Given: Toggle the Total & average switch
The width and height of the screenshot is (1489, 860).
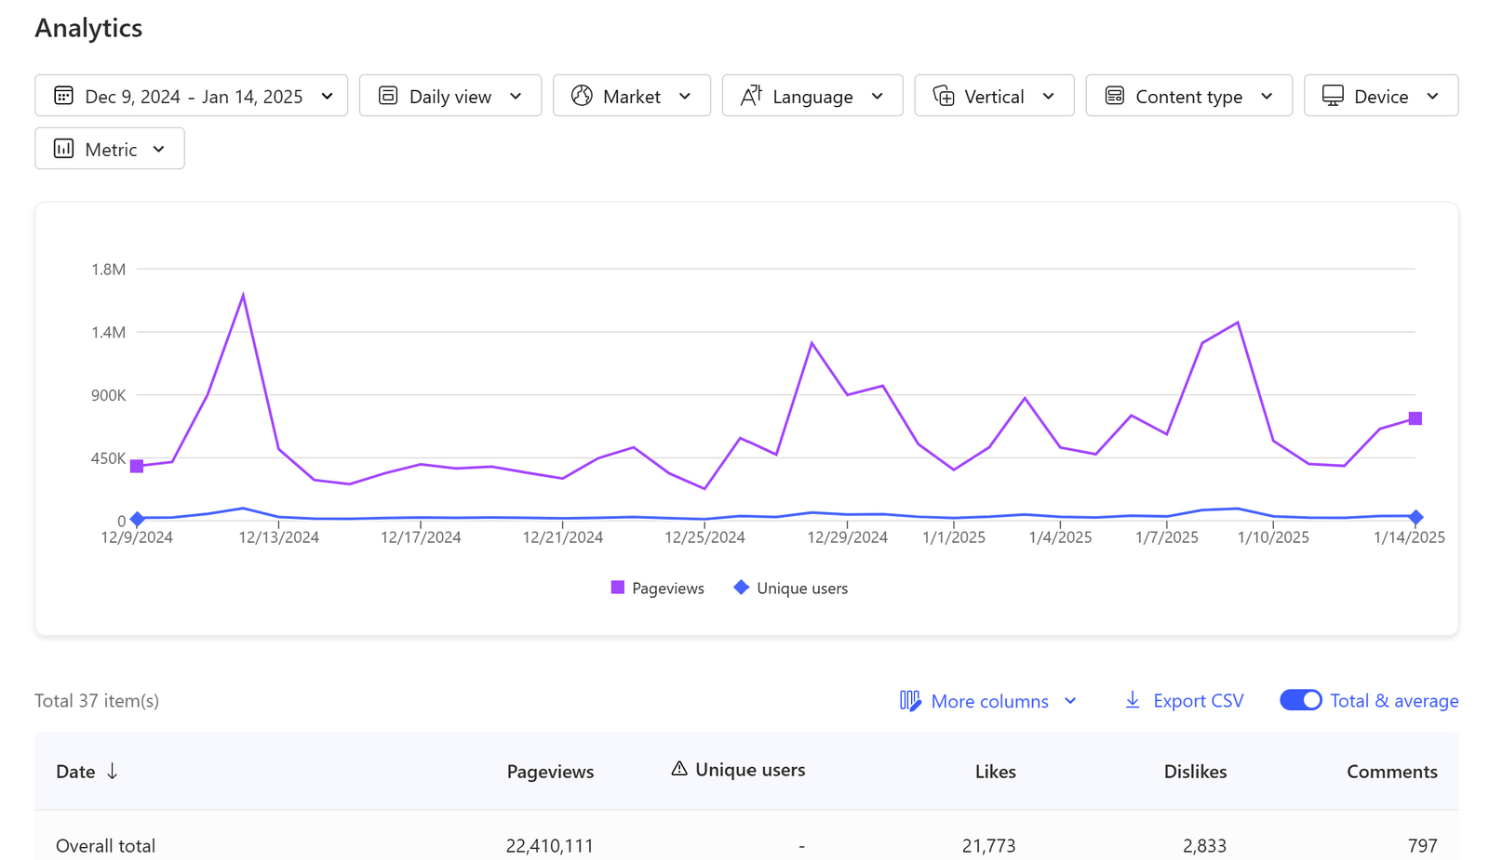Looking at the screenshot, I should click(1300, 700).
